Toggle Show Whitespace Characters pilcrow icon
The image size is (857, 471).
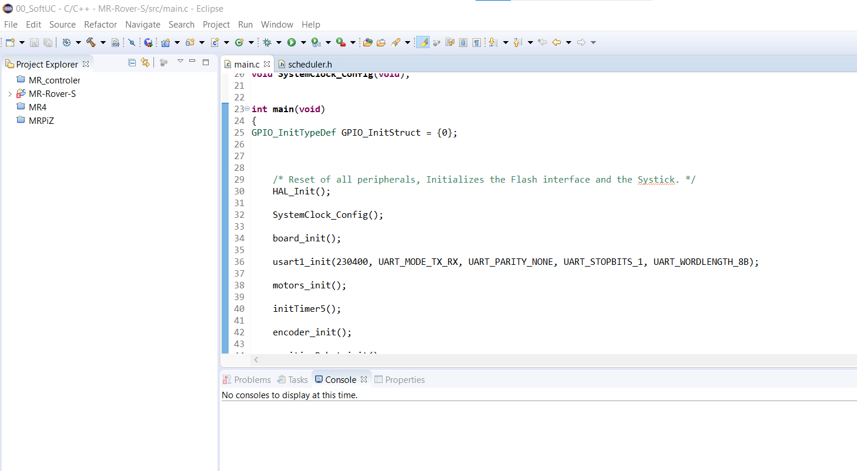pos(476,42)
